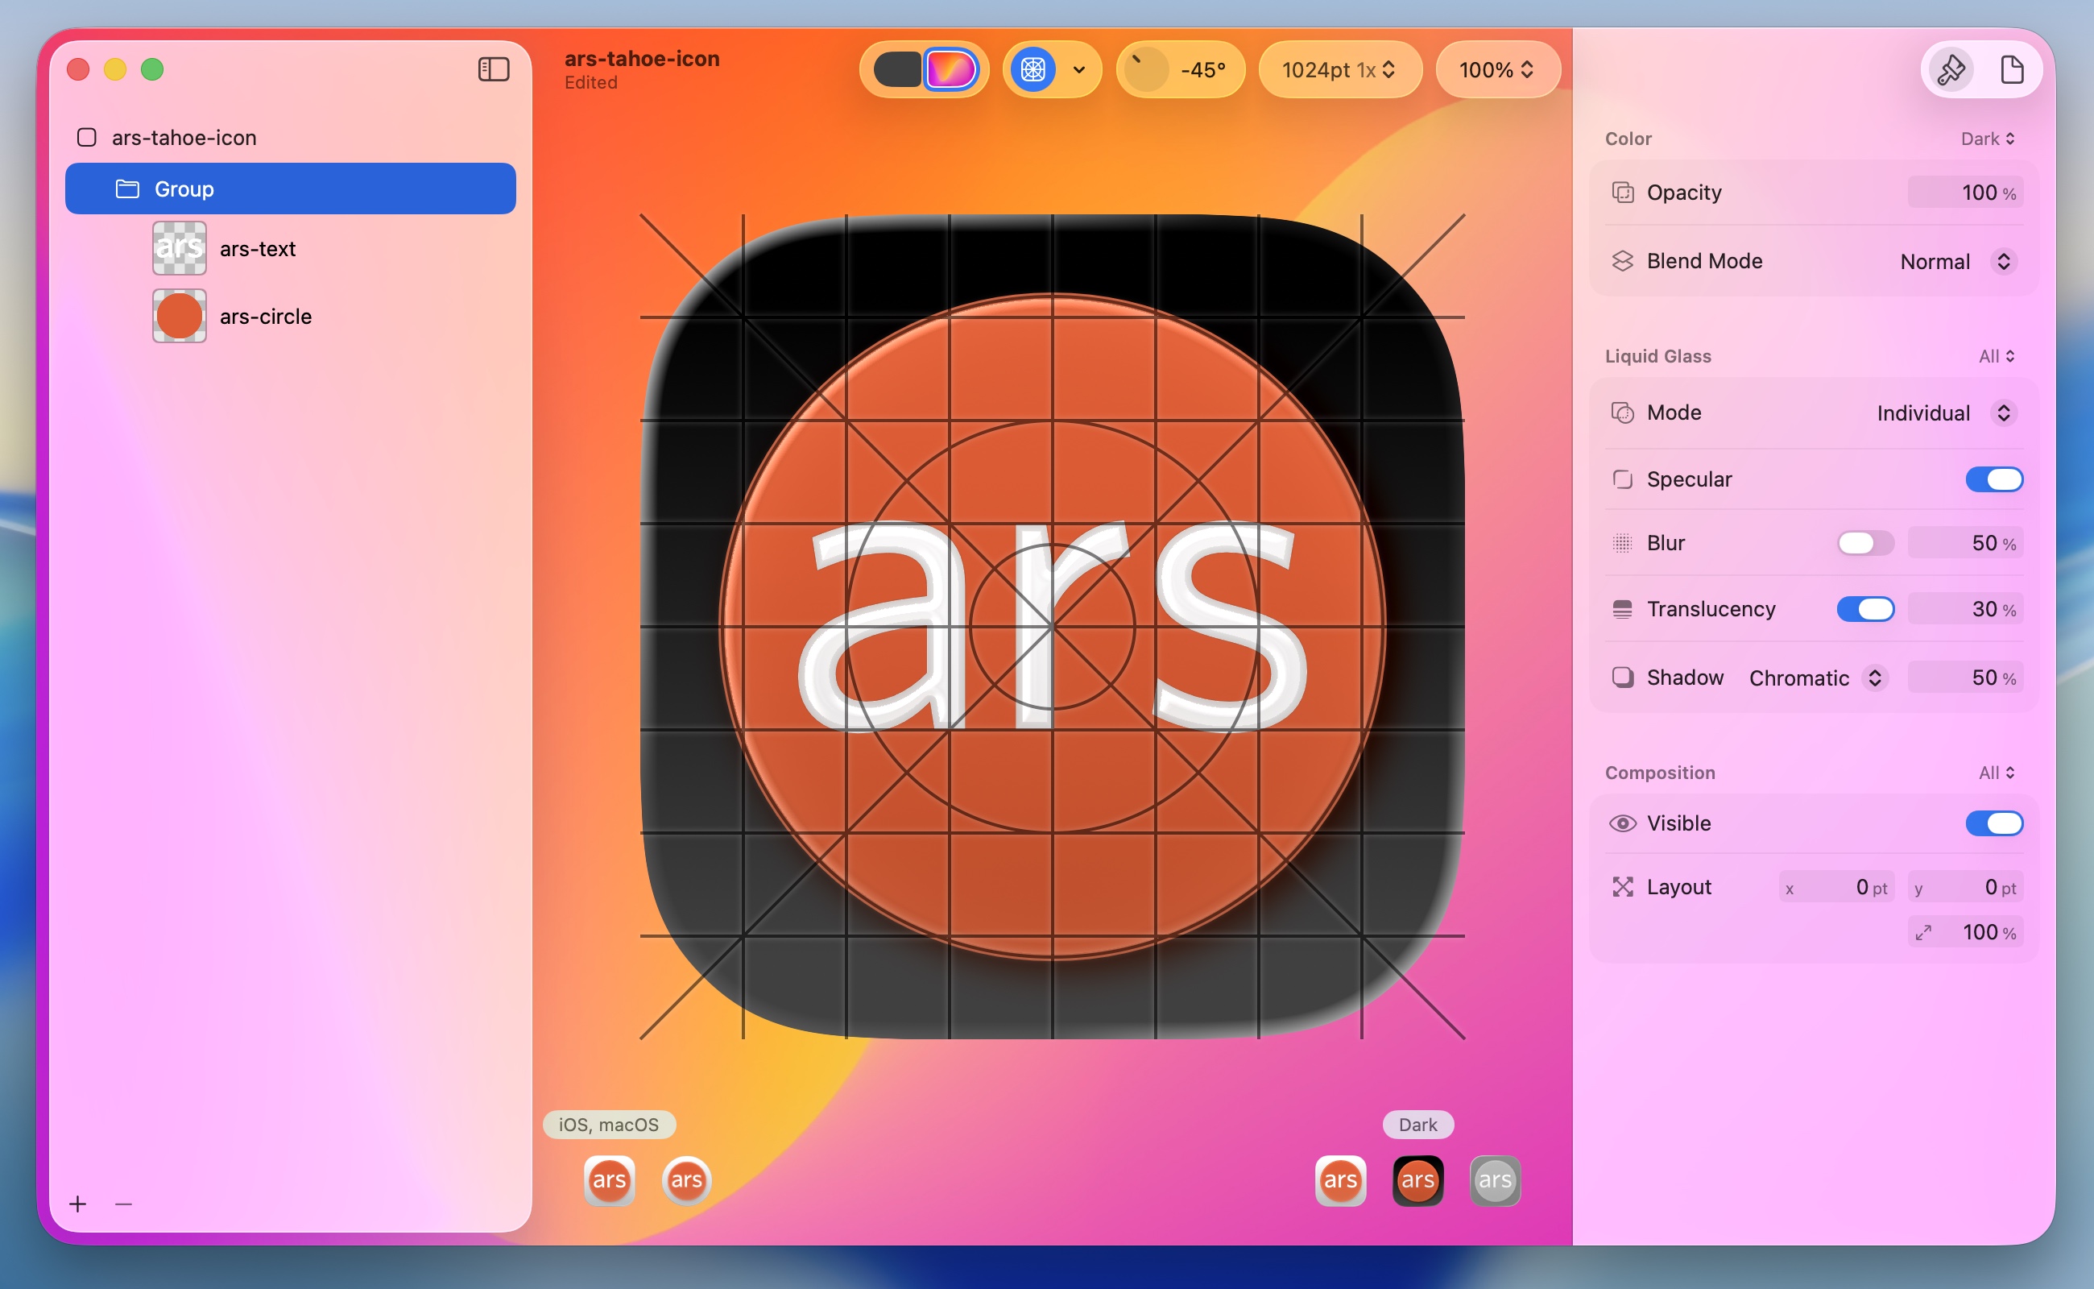Disable the Specular toggle
The width and height of the screenshot is (2094, 1289).
click(1993, 479)
